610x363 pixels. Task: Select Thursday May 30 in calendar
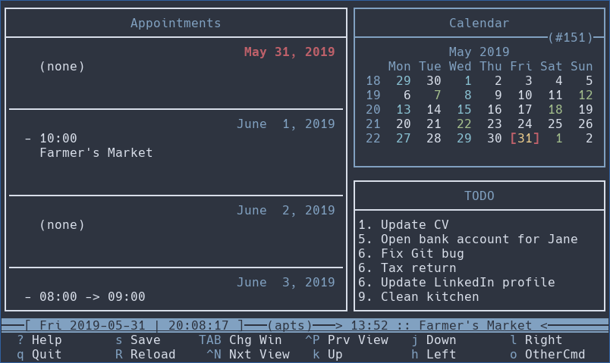pos(494,139)
